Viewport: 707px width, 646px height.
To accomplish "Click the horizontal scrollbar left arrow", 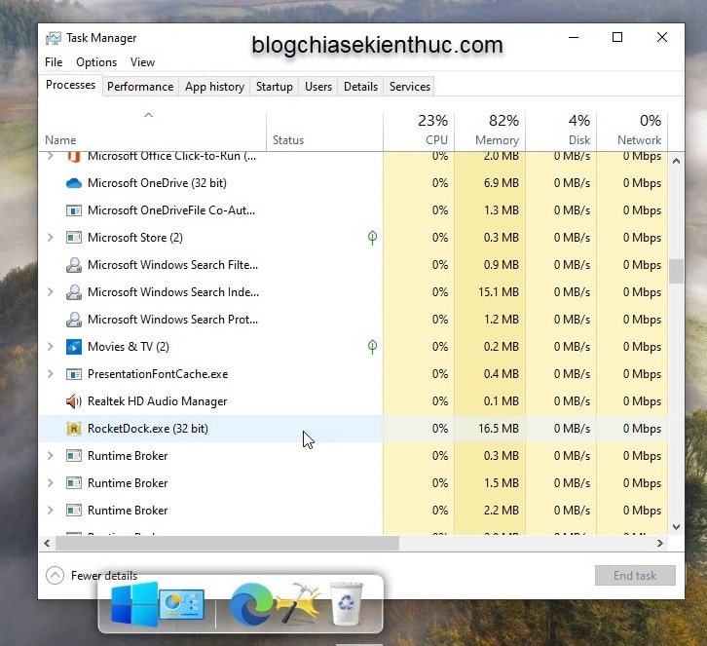I will pyautogui.click(x=47, y=543).
